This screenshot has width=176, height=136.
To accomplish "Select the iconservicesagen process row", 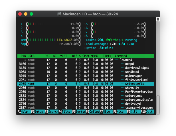I will [x=86, y=108].
